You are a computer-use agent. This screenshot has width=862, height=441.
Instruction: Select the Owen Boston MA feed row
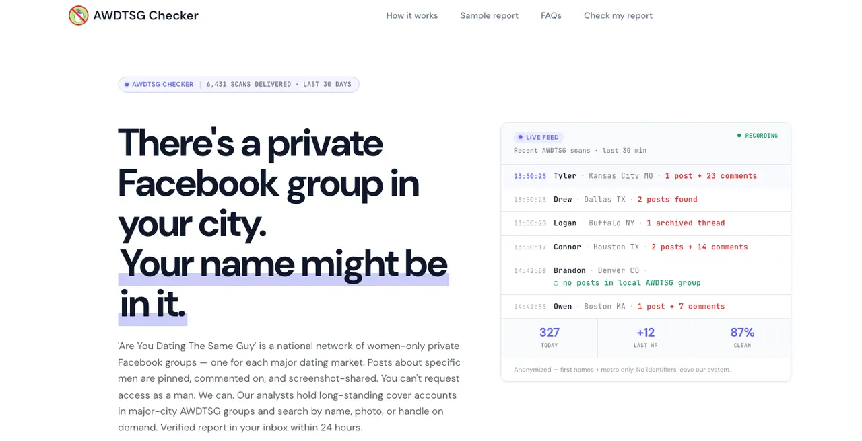646,307
